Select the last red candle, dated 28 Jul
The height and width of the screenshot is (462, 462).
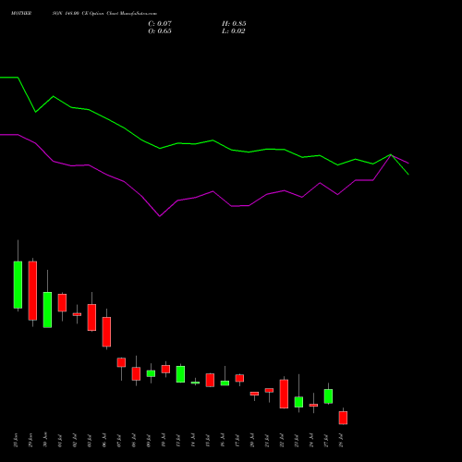tap(343, 418)
